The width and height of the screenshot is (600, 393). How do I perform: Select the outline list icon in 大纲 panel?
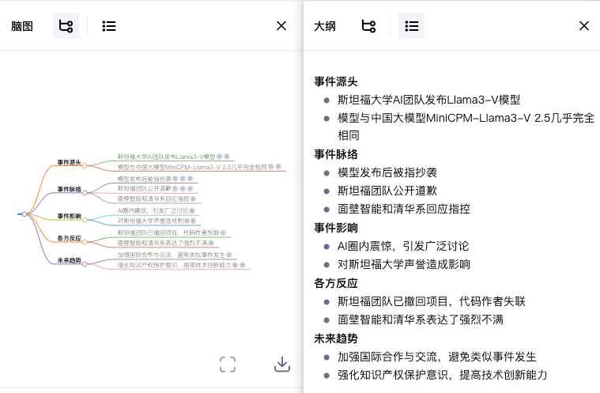coord(411,26)
